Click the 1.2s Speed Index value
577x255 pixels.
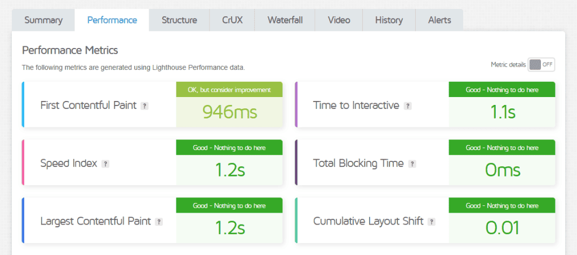(x=230, y=170)
